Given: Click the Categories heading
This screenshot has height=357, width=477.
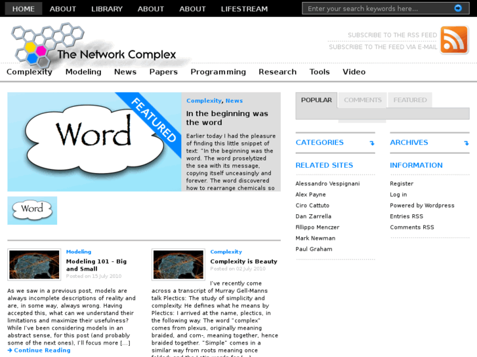Looking at the screenshot, I should point(320,142).
